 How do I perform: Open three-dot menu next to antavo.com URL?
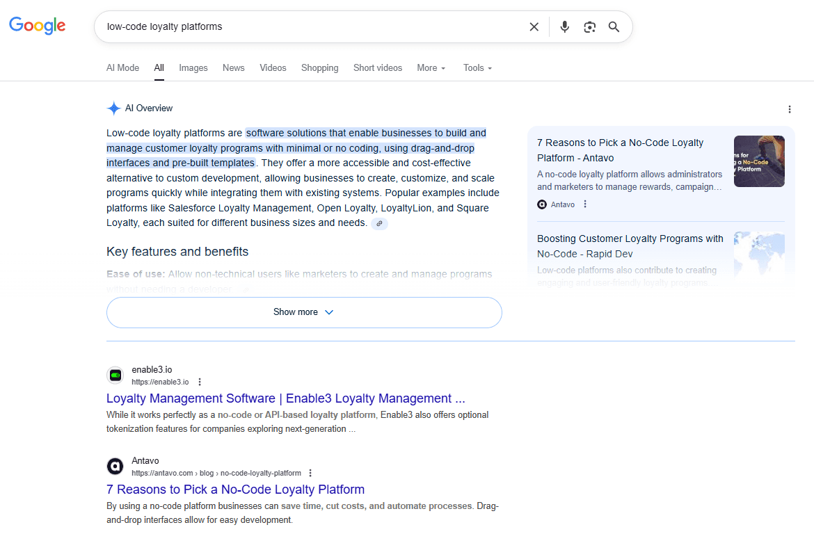(310, 473)
